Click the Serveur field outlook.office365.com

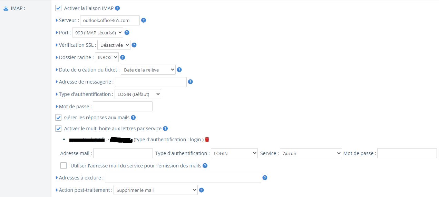[x=110, y=20]
